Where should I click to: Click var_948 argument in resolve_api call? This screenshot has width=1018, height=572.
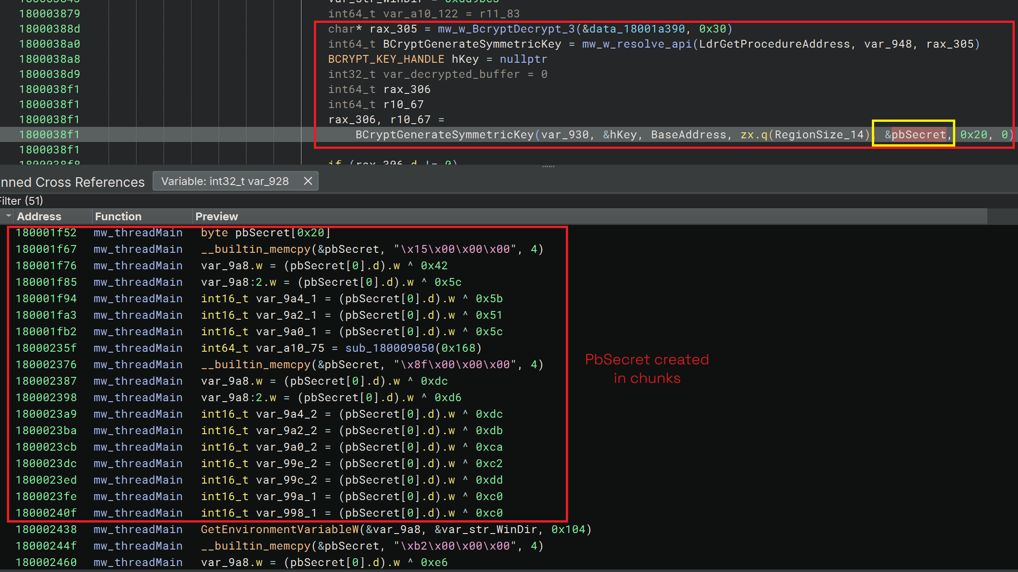click(x=888, y=44)
